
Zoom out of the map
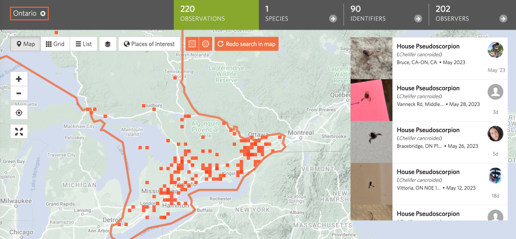[x=19, y=94]
